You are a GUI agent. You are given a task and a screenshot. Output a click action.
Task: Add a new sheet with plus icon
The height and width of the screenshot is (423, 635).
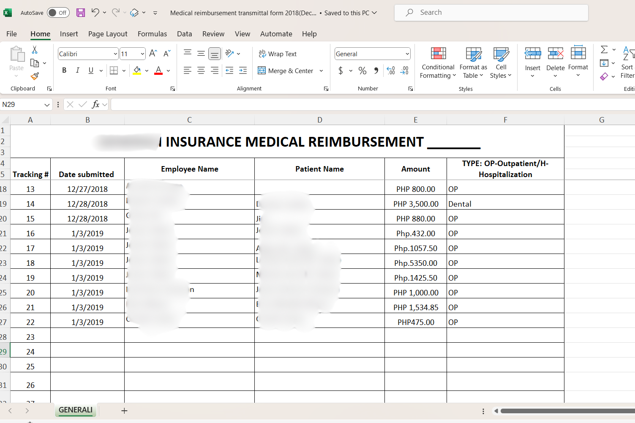124,411
